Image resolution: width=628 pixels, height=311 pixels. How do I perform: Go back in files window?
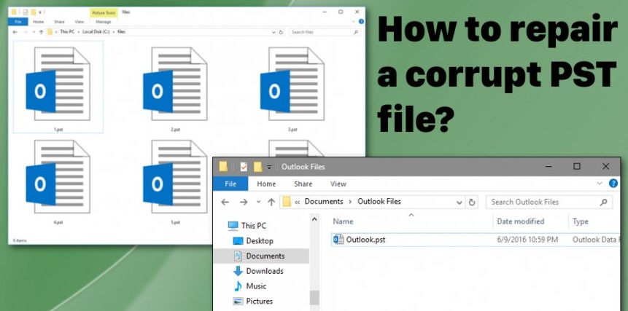pos(15,32)
